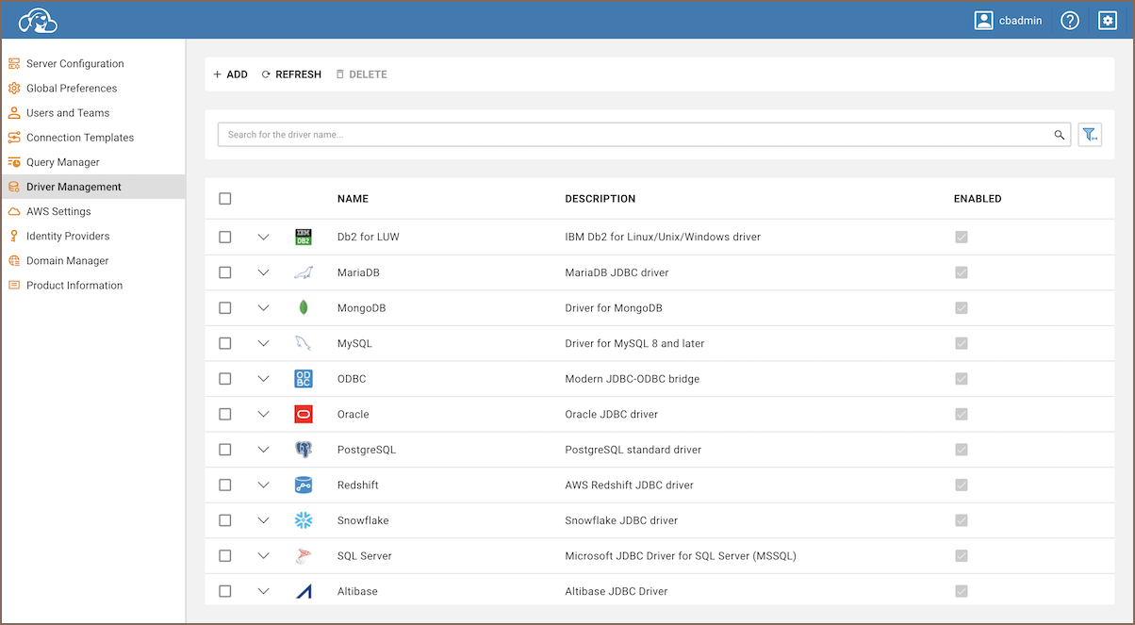Viewport: 1135px width, 625px height.
Task: Open Server Configuration in sidebar
Action: 74,64
